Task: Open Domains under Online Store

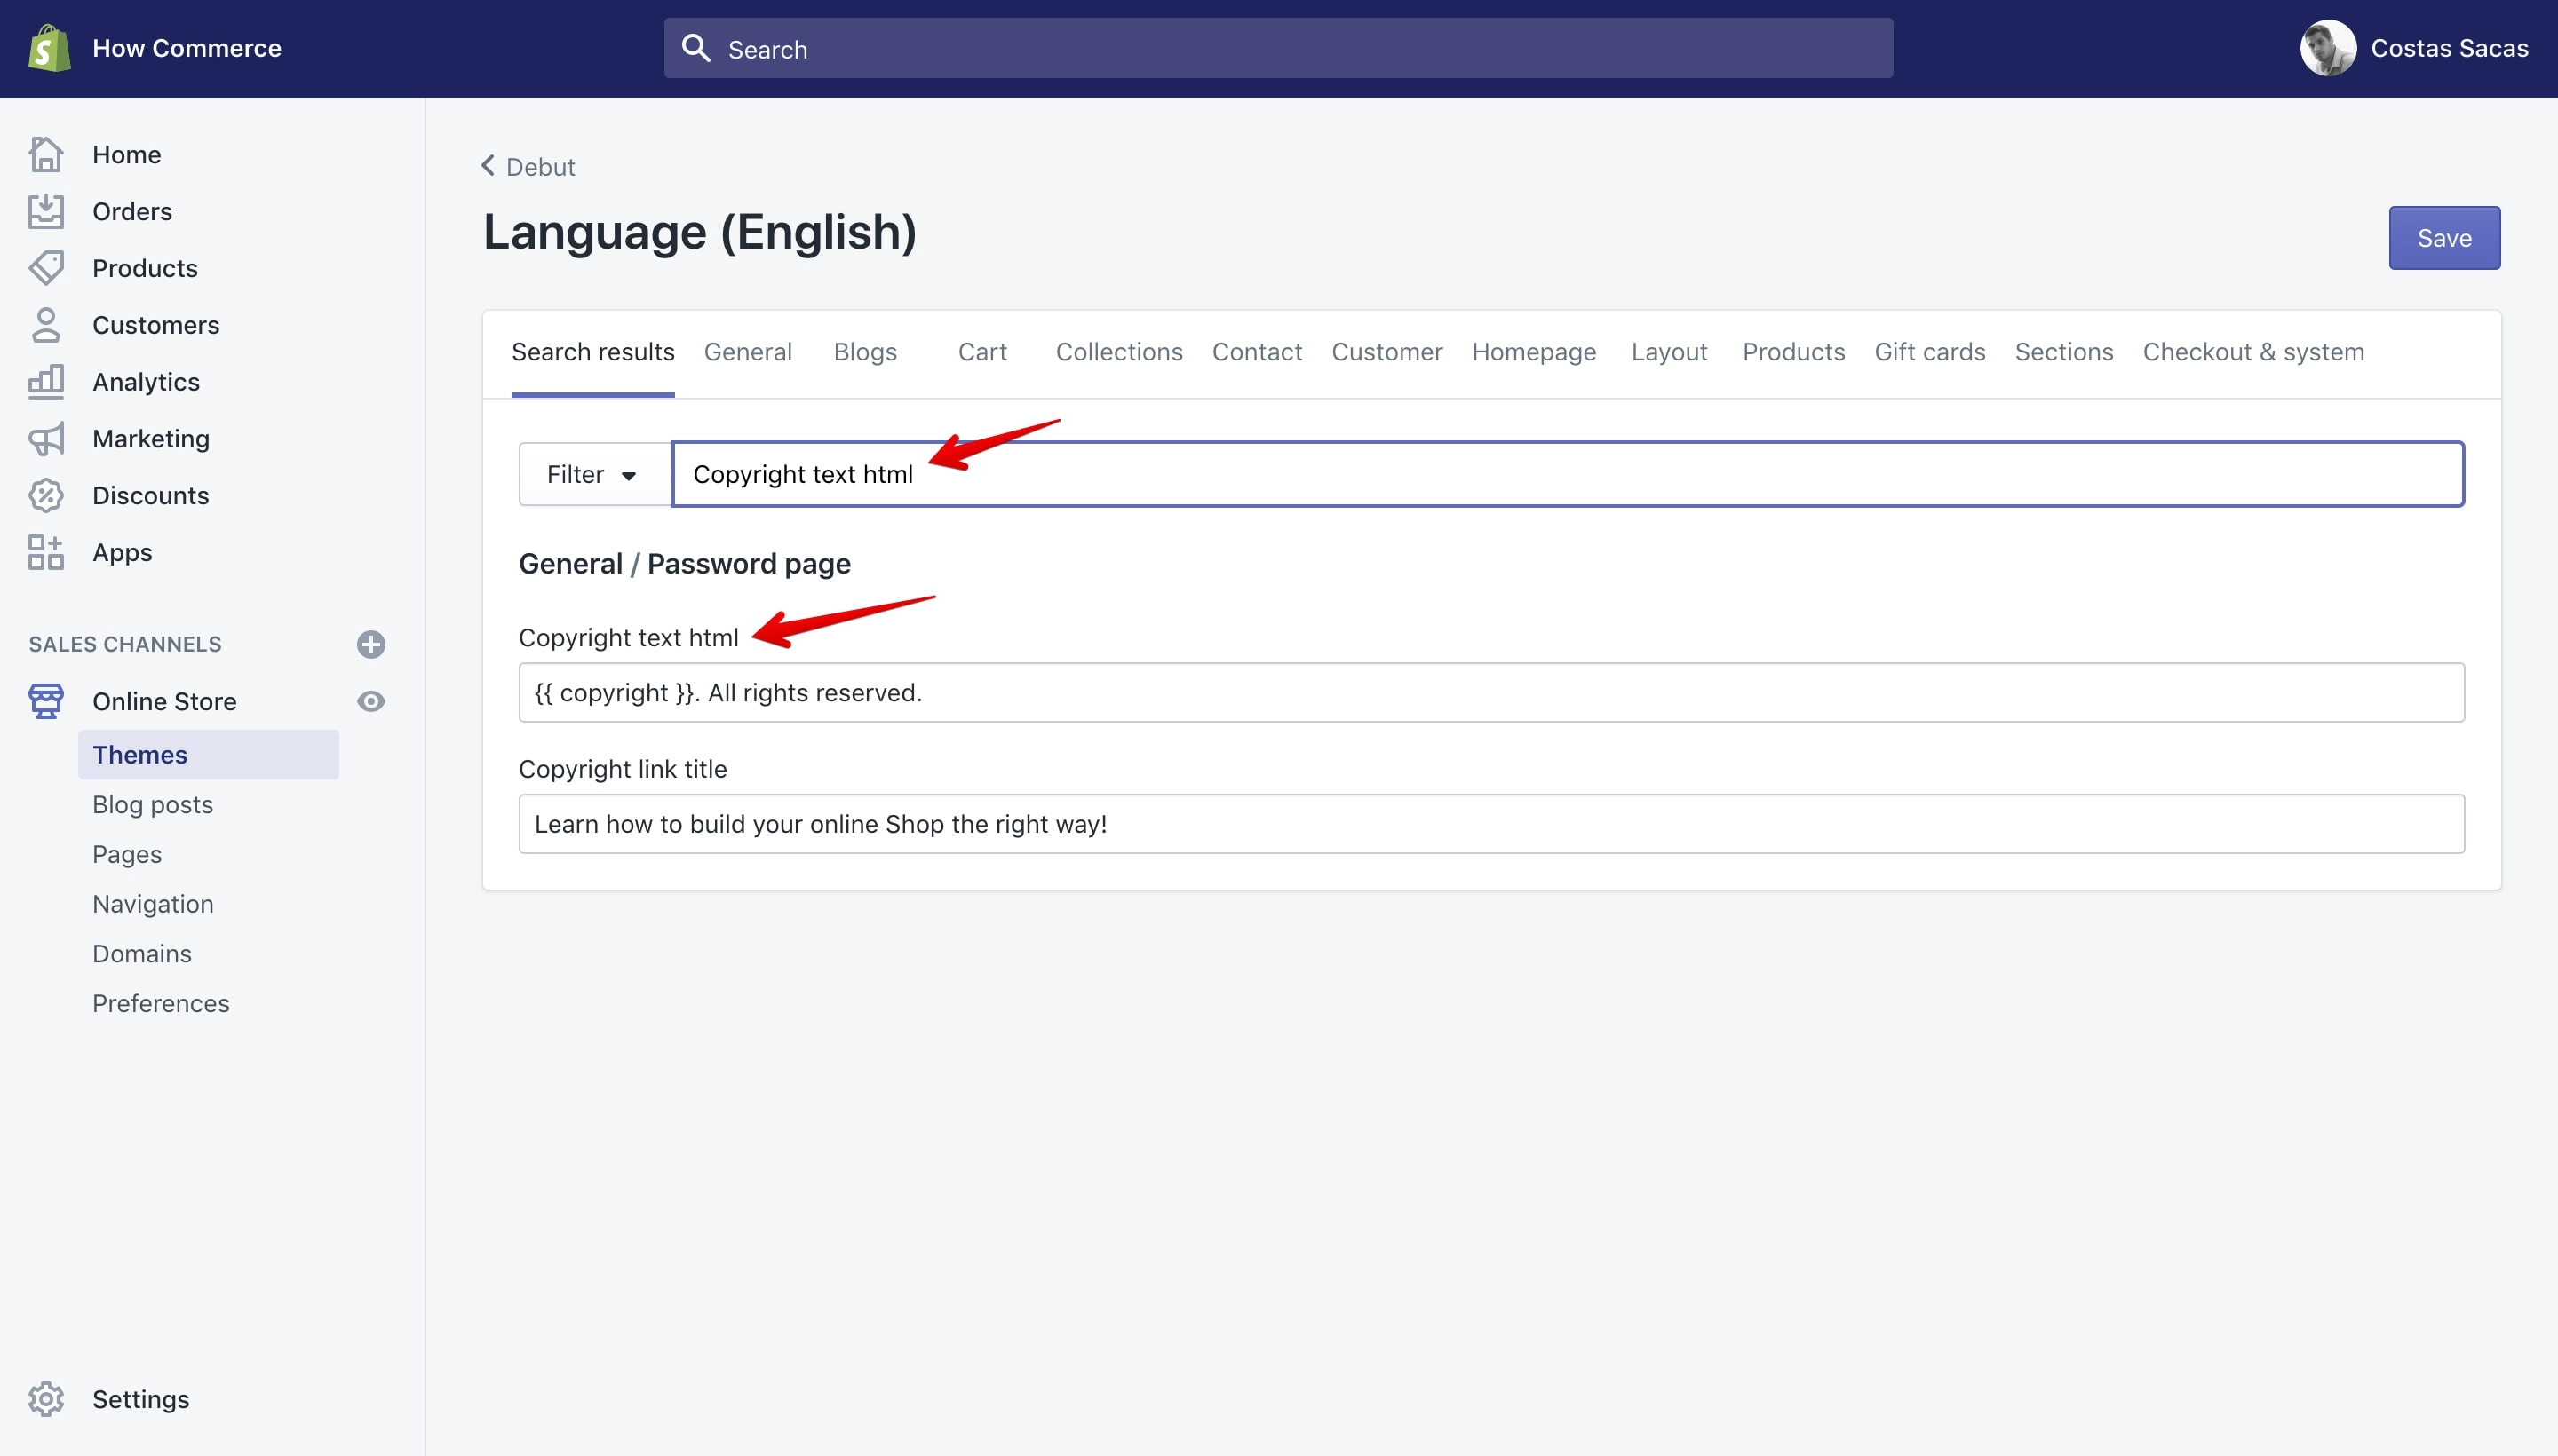Action: tap(142, 953)
